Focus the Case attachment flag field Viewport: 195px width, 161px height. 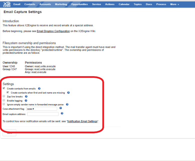coord(42,109)
